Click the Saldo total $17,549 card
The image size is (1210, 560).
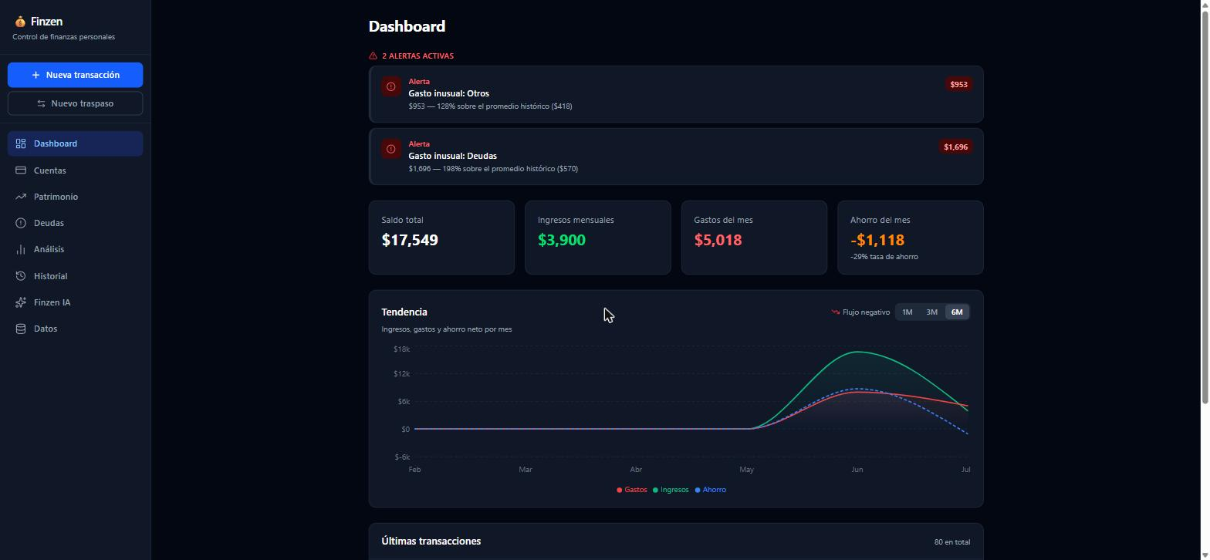441,238
